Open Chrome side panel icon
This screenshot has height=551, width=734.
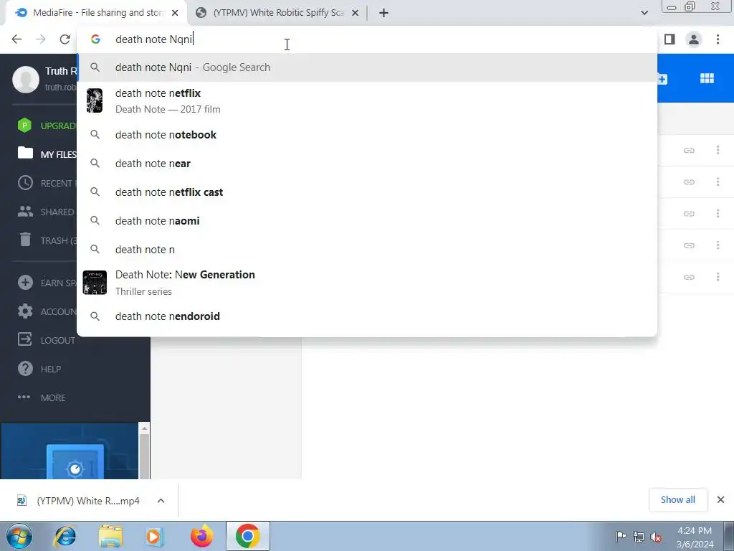pyautogui.click(x=669, y=39)
